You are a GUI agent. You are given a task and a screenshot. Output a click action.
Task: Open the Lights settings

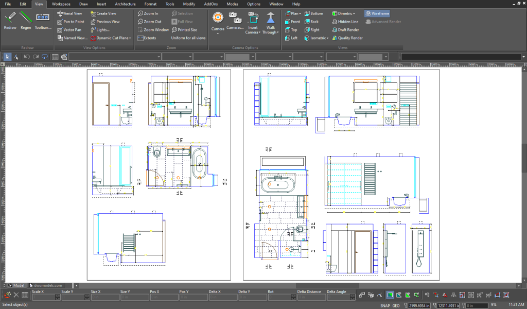click(100, 29)
